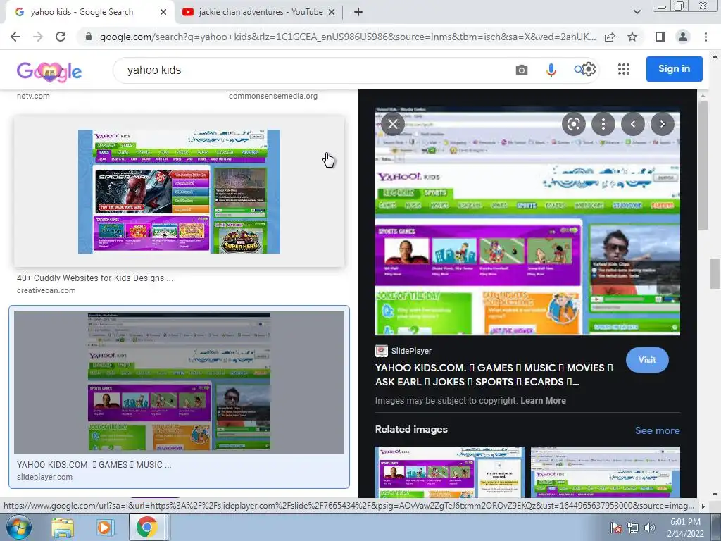
Task: Bookmark this page with the star icon
Action: [x=632, y=37]
